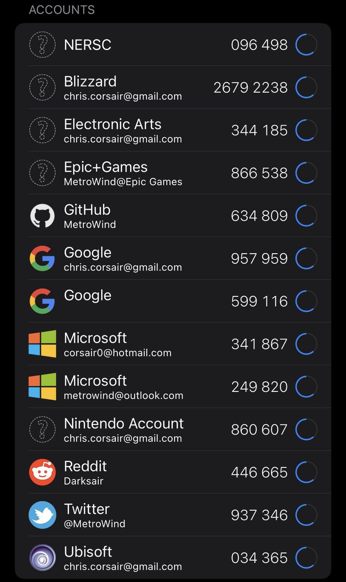Copy Blizzard code 2679 2238

click(x=251, y=88)
